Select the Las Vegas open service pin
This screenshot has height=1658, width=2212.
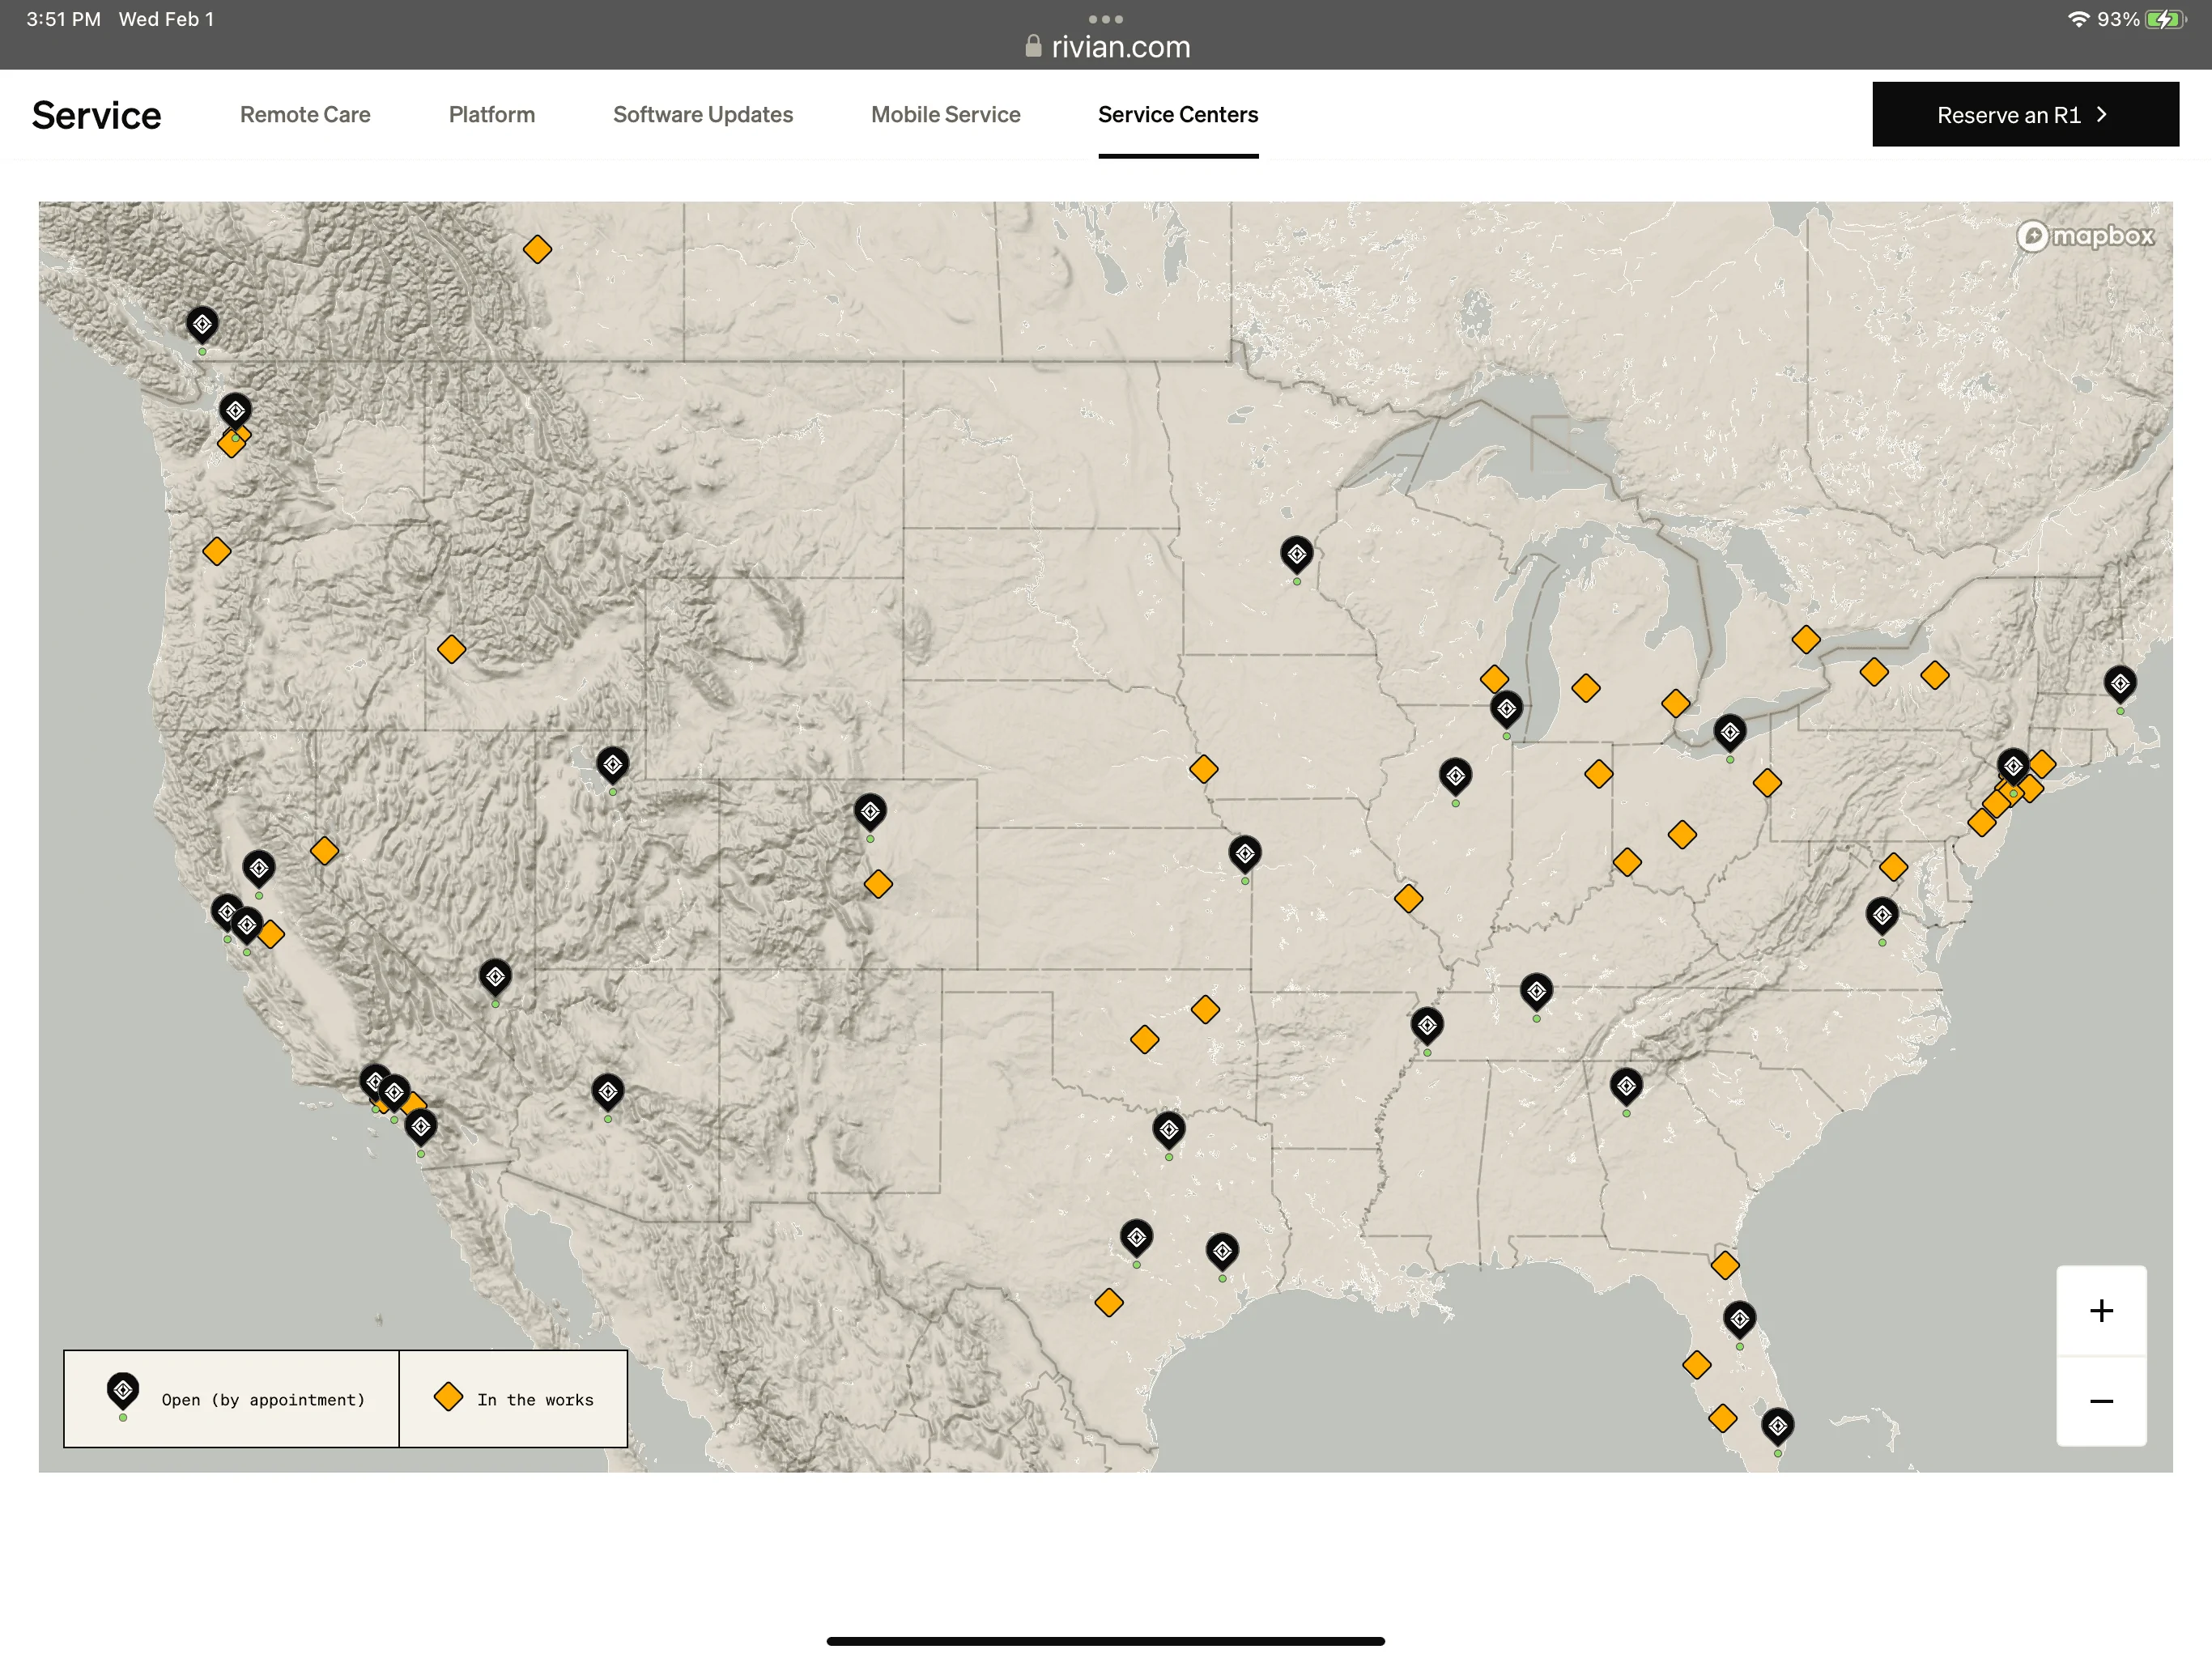click(495, 979)
